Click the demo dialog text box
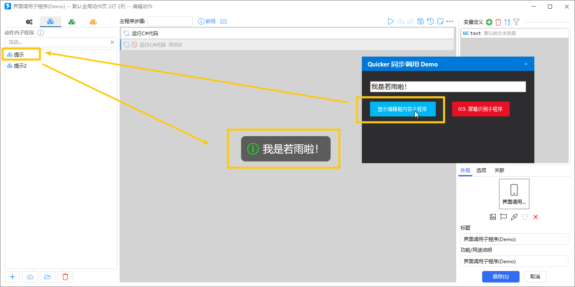The height and width of the screenshot is (287, 575). [448, 87]
